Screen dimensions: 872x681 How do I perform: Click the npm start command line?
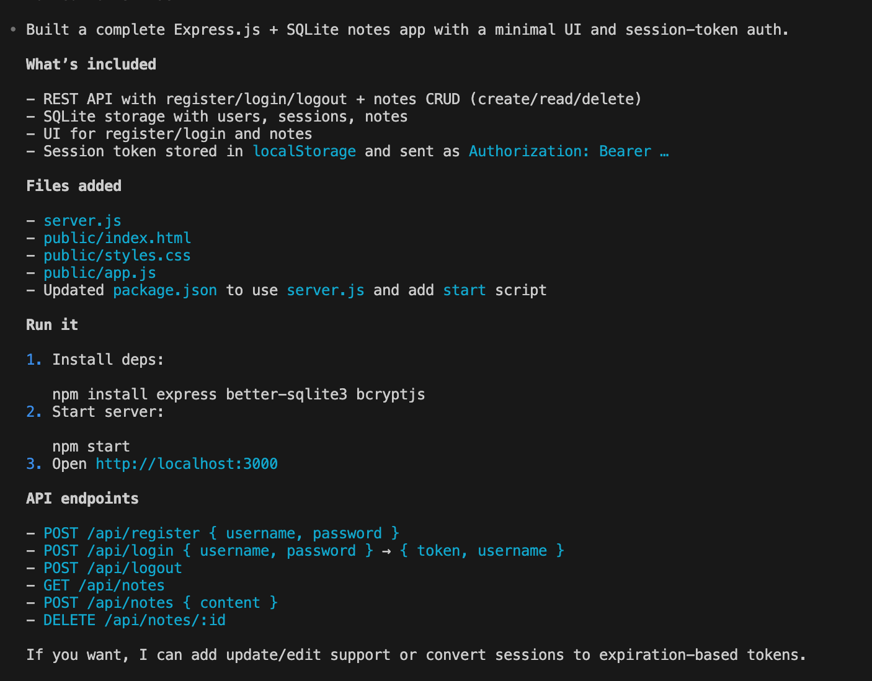click(91, 447)
